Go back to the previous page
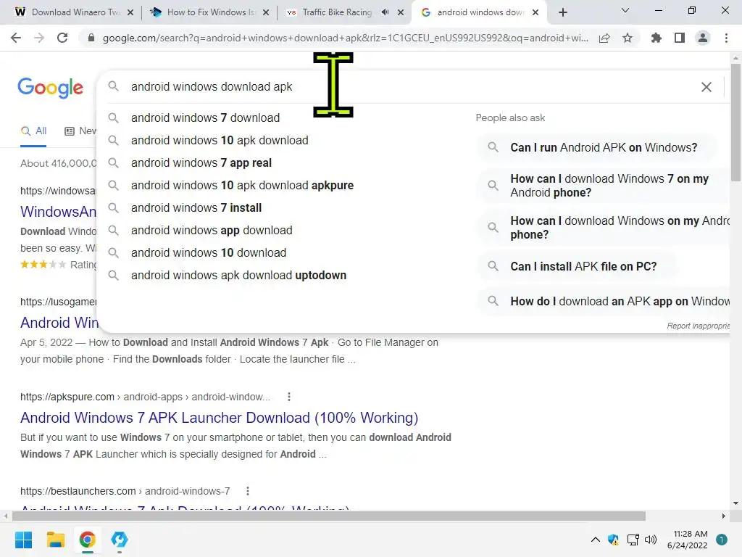742x557 pixels. click(16, 38)
